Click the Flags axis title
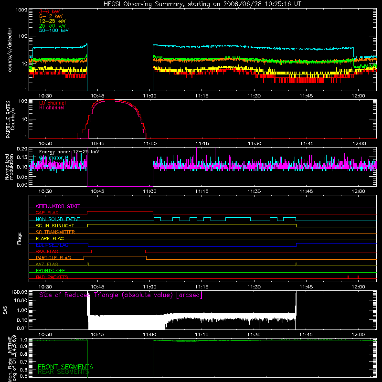Screen dimensions: 382x382 pos(19,238)
